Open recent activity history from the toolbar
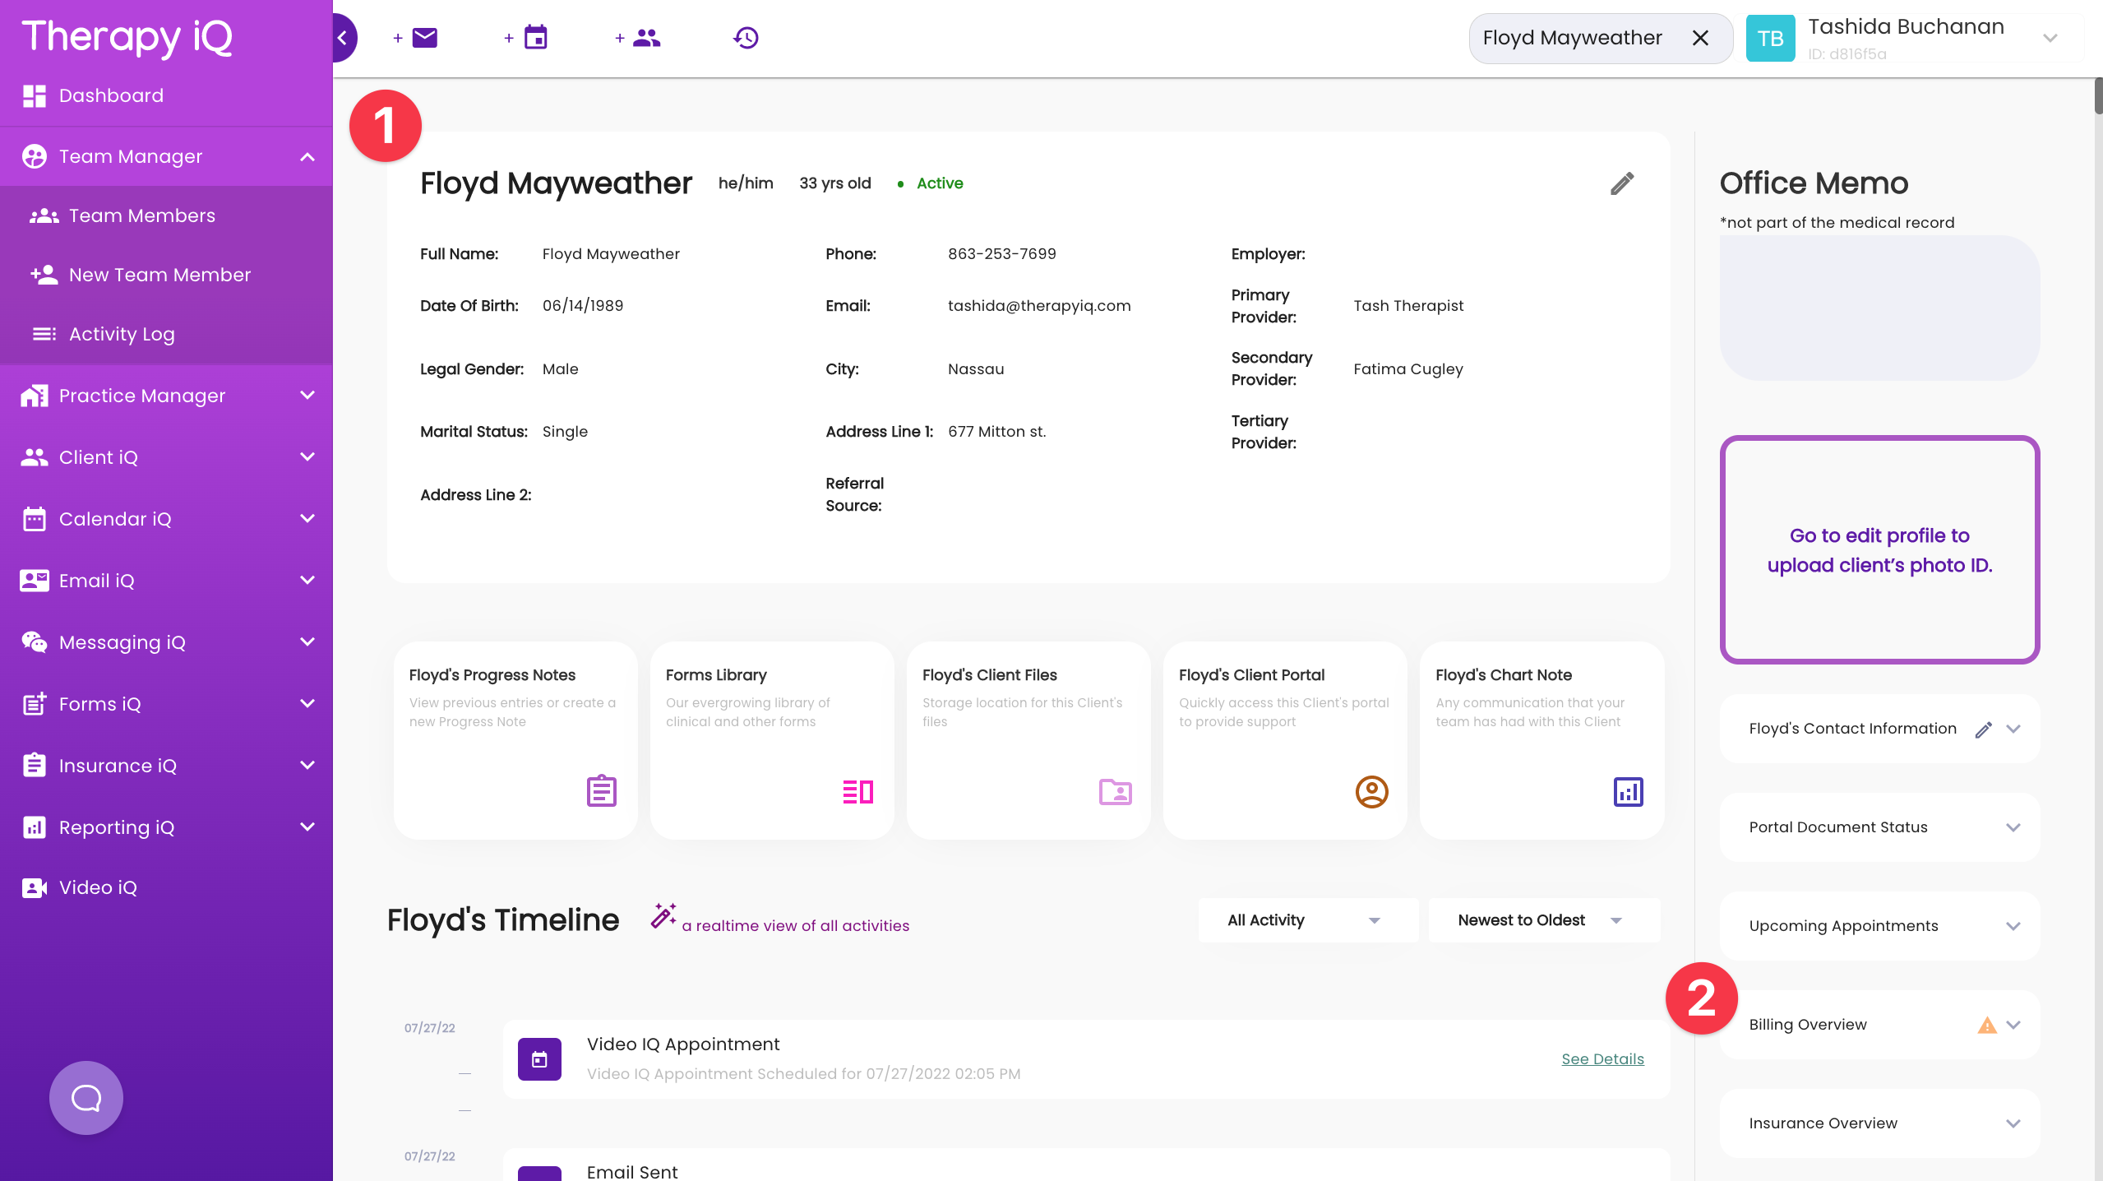Screen dimensions: 2103x1181 745,37
